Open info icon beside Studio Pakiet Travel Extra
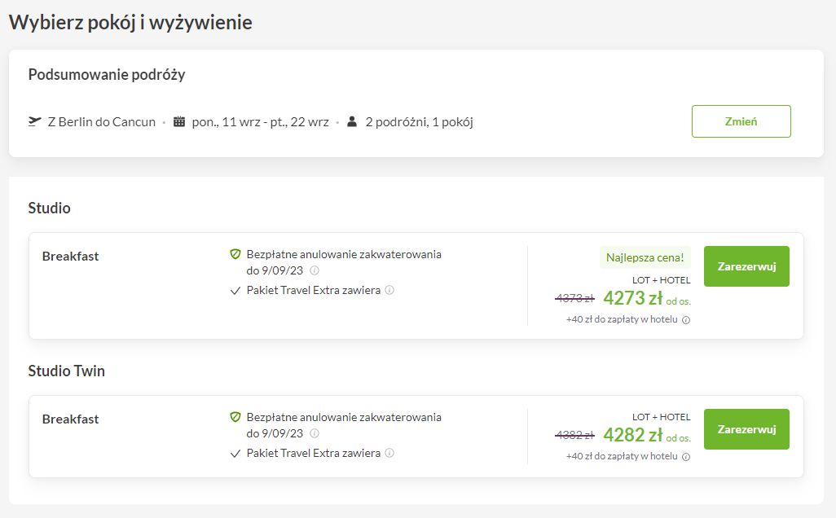Image resolution: width=836 pixels, height=518 pixels. 389,291
